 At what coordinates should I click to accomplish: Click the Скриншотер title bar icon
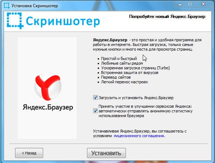(x=6, y=6)
